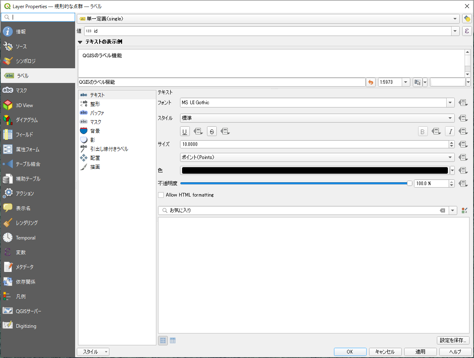Click the テーブル結合 (Joins) icon
The image size is (474, 358).
click(x=8, y=164)
